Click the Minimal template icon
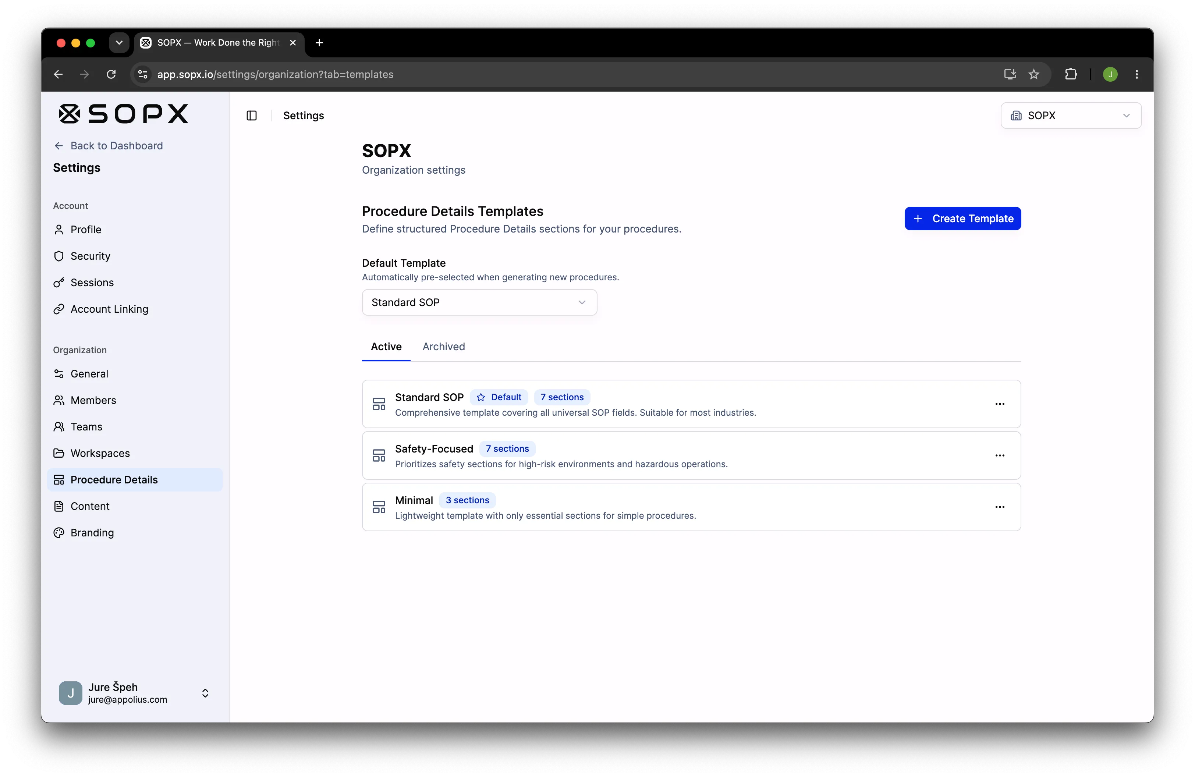 (x=379, y=507)
